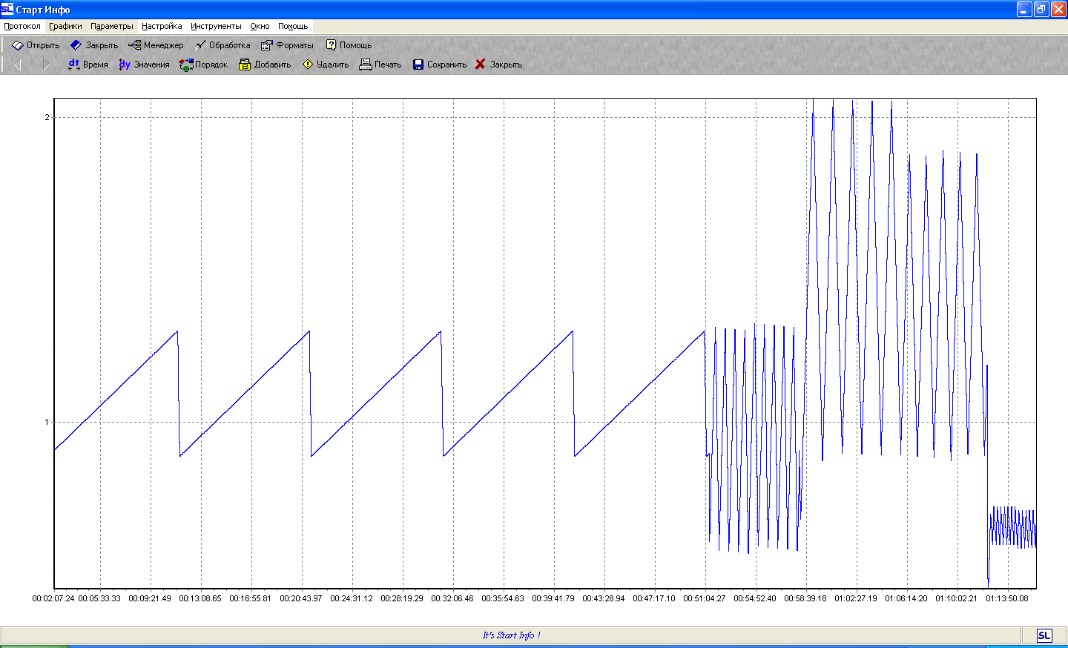Click the Y-axis label 1
The image size is (1068, 648).
coord(47,422)
